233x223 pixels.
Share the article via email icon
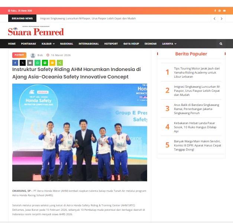30,63
